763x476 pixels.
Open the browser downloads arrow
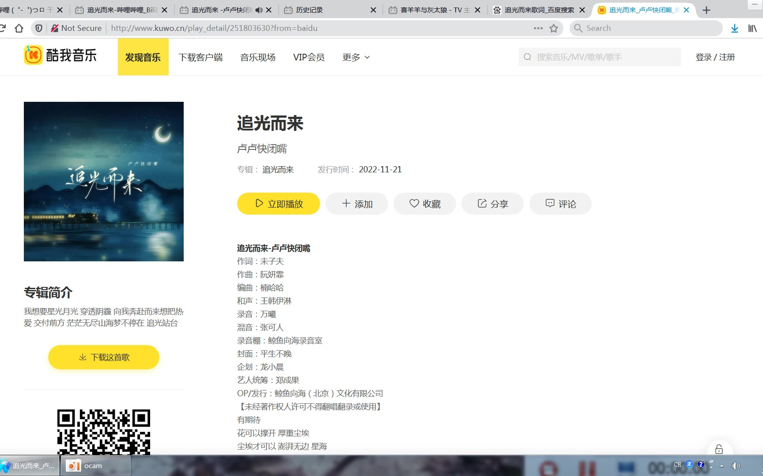pyautogui.click(x=735, y=28)
